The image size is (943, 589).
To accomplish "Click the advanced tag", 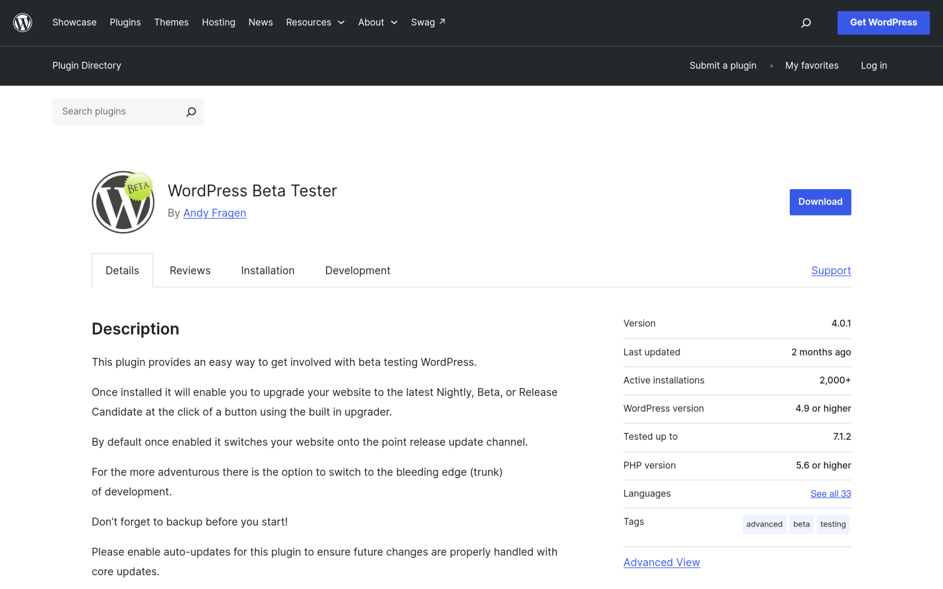I will pos(764,524).
